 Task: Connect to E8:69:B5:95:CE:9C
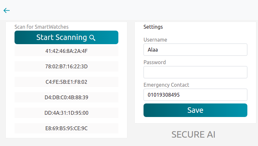pyautogui.click(x=66, y=128)
